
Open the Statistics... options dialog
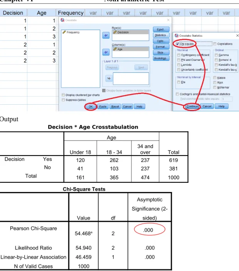(161, 35)
